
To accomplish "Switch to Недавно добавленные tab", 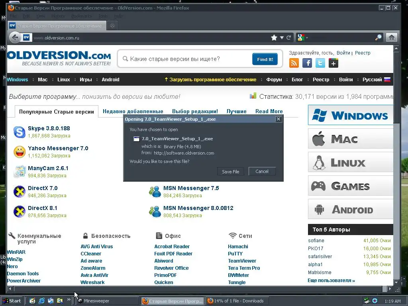I will (133, 112).
